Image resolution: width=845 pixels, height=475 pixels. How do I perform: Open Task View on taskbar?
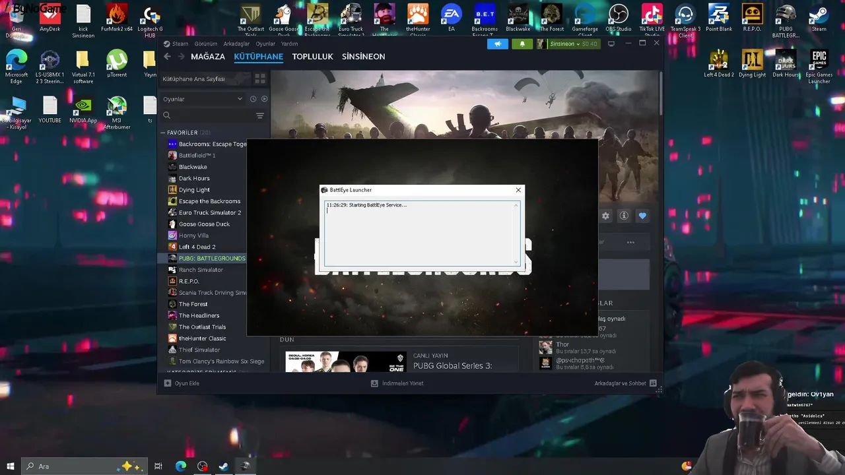point(158,466)
